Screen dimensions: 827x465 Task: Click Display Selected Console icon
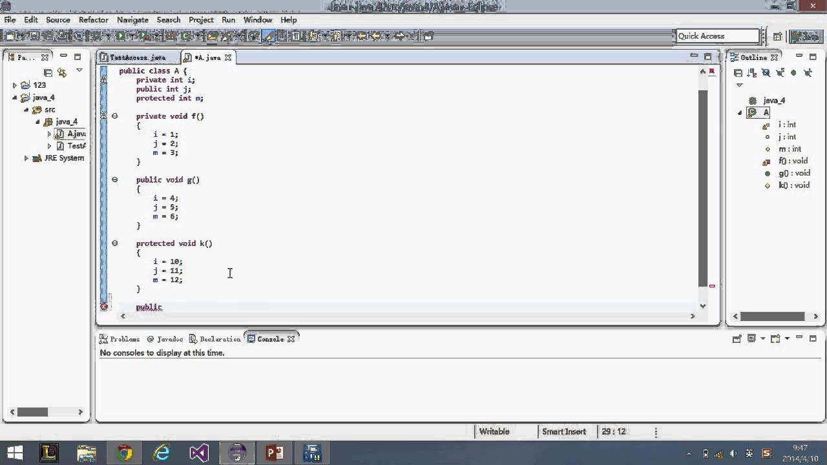point(751,338)
